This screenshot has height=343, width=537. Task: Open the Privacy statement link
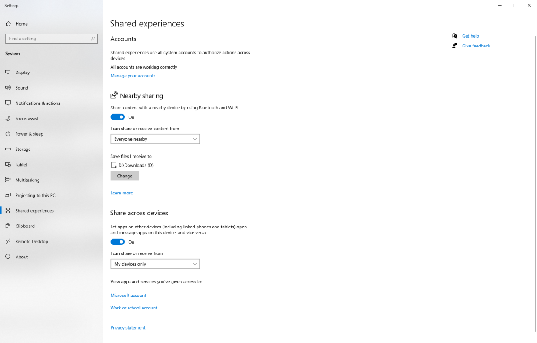(x=128, y=328)
